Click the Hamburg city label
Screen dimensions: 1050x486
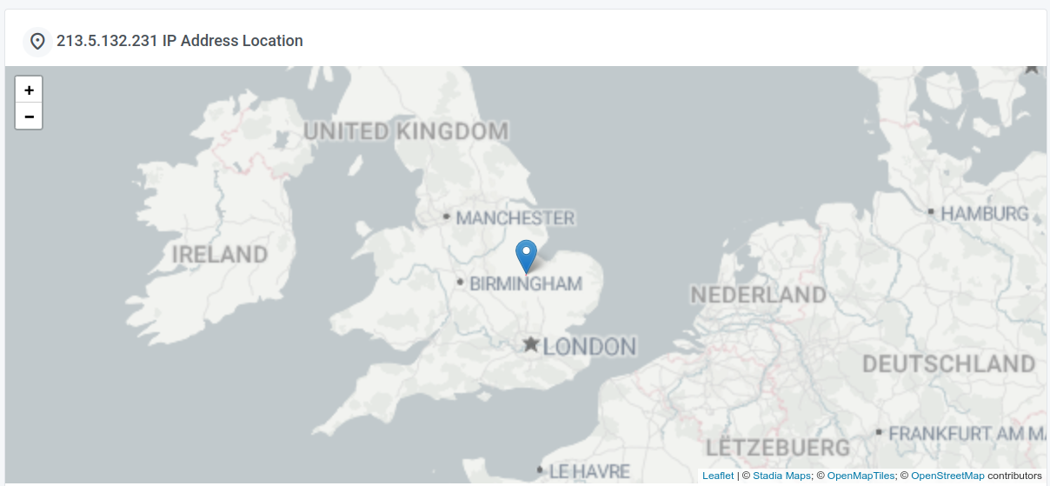984,213
